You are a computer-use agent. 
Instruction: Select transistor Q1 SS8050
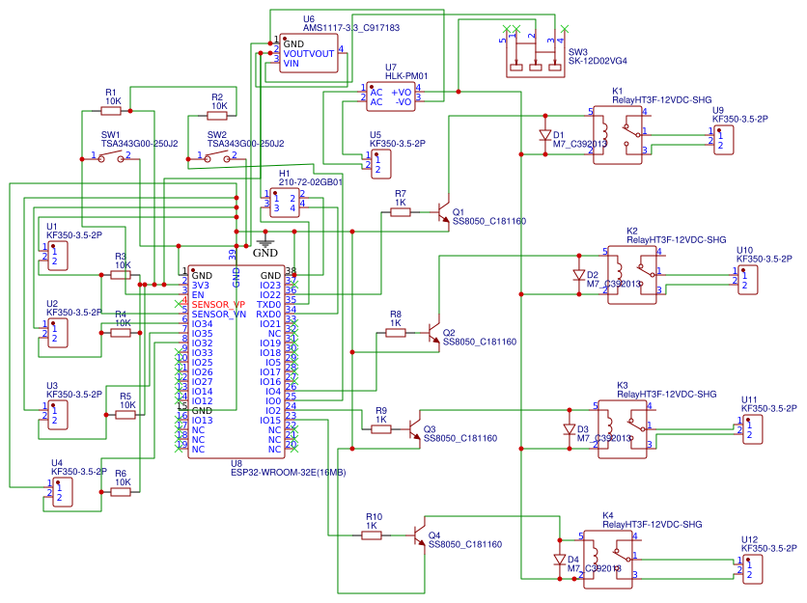pyautogui.click(x=443, y=212)
